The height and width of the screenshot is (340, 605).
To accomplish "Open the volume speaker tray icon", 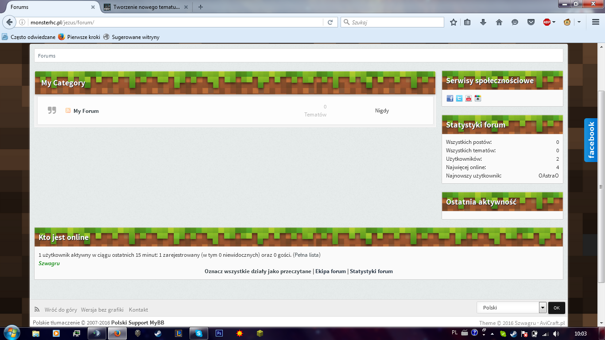I will 556,333.
